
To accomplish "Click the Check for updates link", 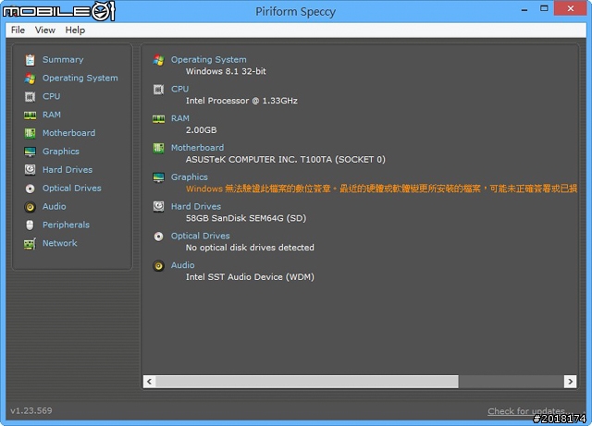I will tap(528, 411).
